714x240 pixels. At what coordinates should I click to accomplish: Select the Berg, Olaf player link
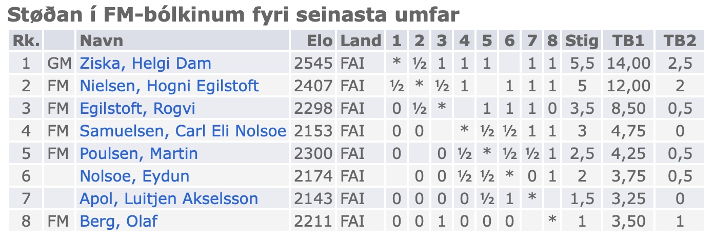point(118,222)
